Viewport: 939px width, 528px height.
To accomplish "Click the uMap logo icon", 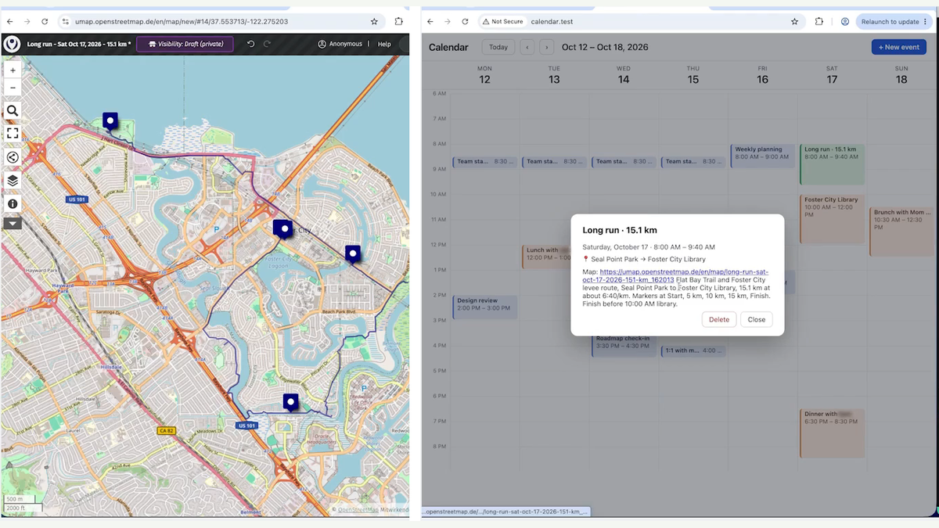I will coord(12,44).
